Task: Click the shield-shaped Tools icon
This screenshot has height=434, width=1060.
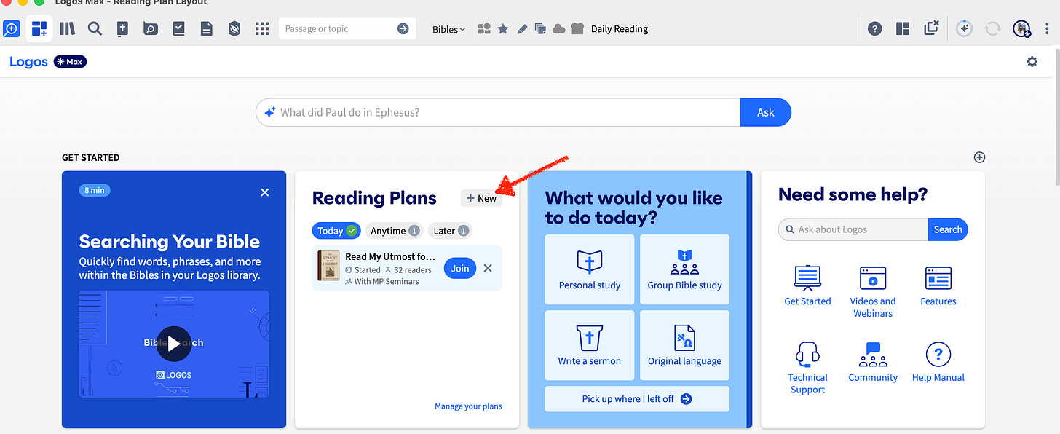Action: [234, 29]
